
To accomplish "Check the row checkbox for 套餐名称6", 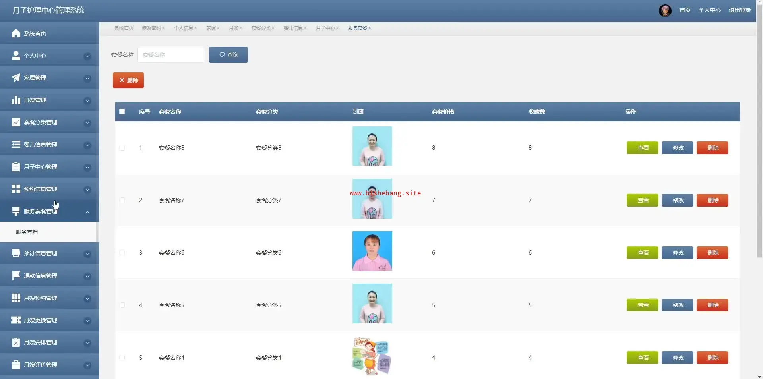I will pos(122,253).
